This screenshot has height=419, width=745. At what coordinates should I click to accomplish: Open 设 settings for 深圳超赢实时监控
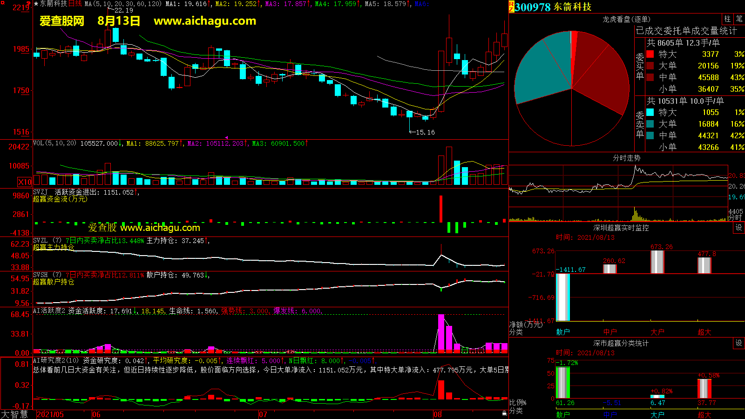point(739,228)
